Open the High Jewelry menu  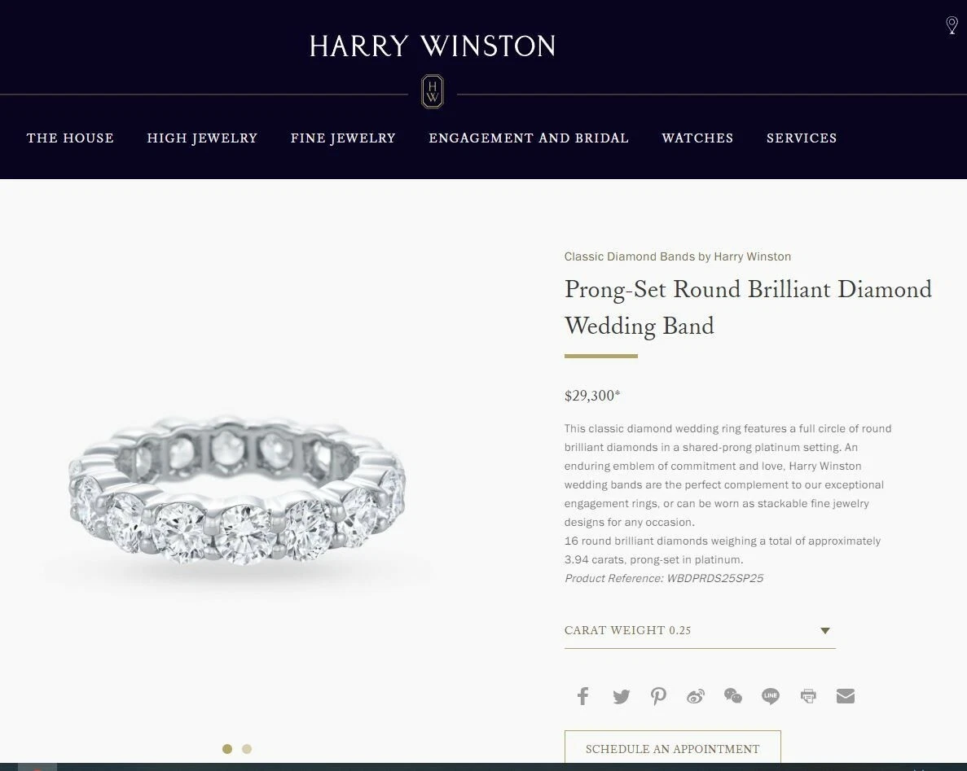coord(202,138)
